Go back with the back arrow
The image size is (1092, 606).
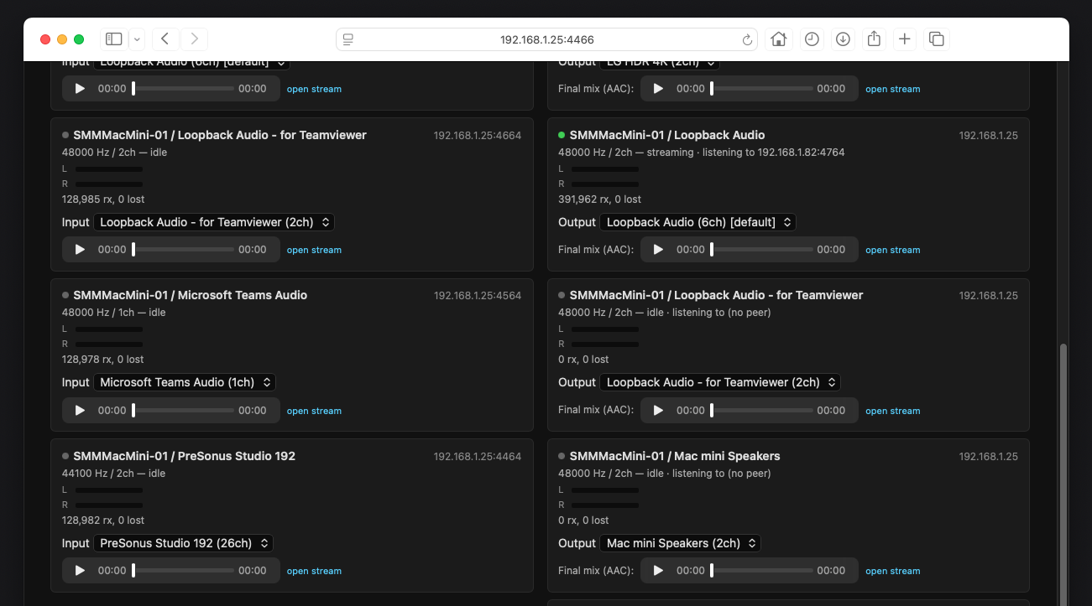(x=165, y=39)
